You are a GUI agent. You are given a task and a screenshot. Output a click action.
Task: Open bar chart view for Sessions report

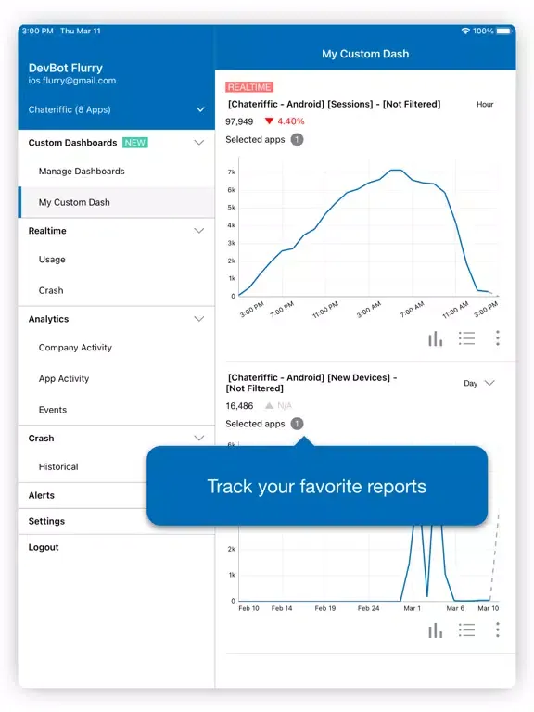click(435, 338)
